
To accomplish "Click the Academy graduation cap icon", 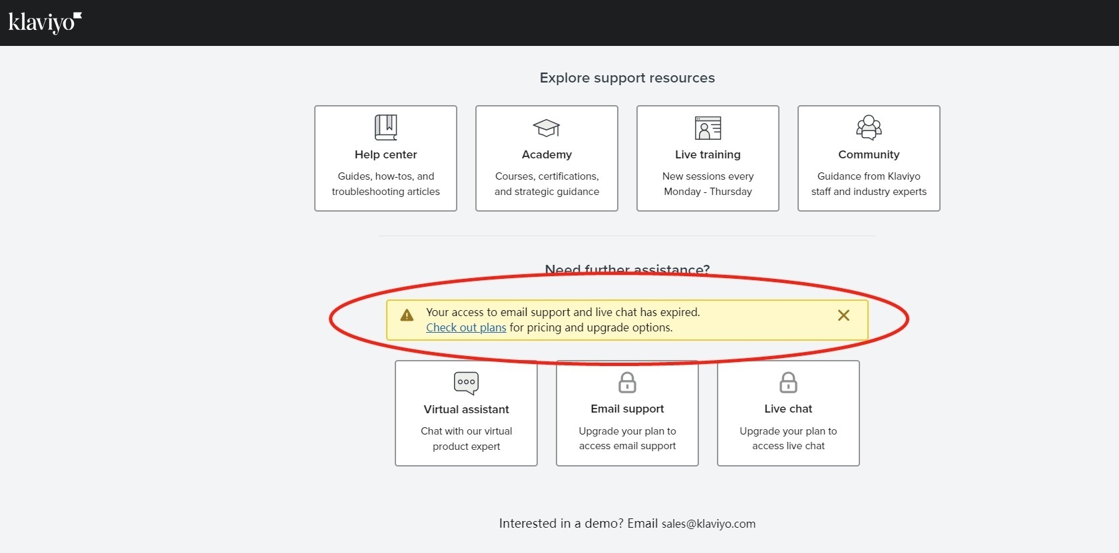I will (547, 128).
